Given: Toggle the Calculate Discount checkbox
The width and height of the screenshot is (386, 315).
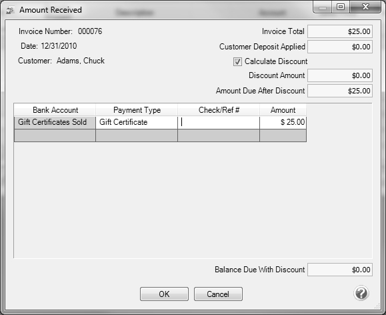Looking at the screenshot, I should coord(237,61).
